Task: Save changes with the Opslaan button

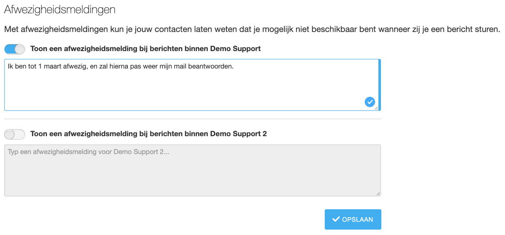Action: [x=353, y=219]
